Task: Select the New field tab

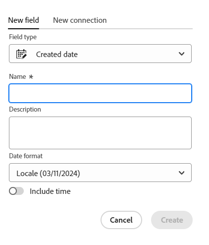Action: 24,20
